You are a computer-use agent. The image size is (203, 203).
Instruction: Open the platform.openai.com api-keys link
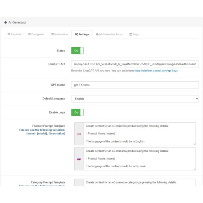click(x=156, y=71)
